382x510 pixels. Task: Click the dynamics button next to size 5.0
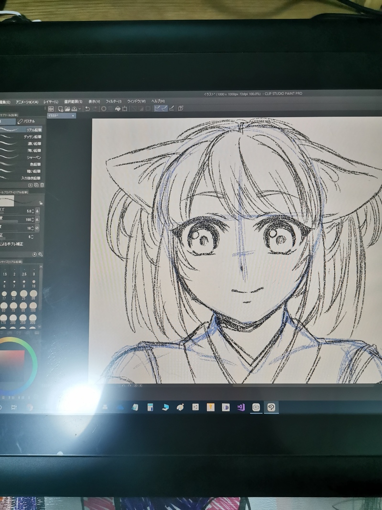37,211
